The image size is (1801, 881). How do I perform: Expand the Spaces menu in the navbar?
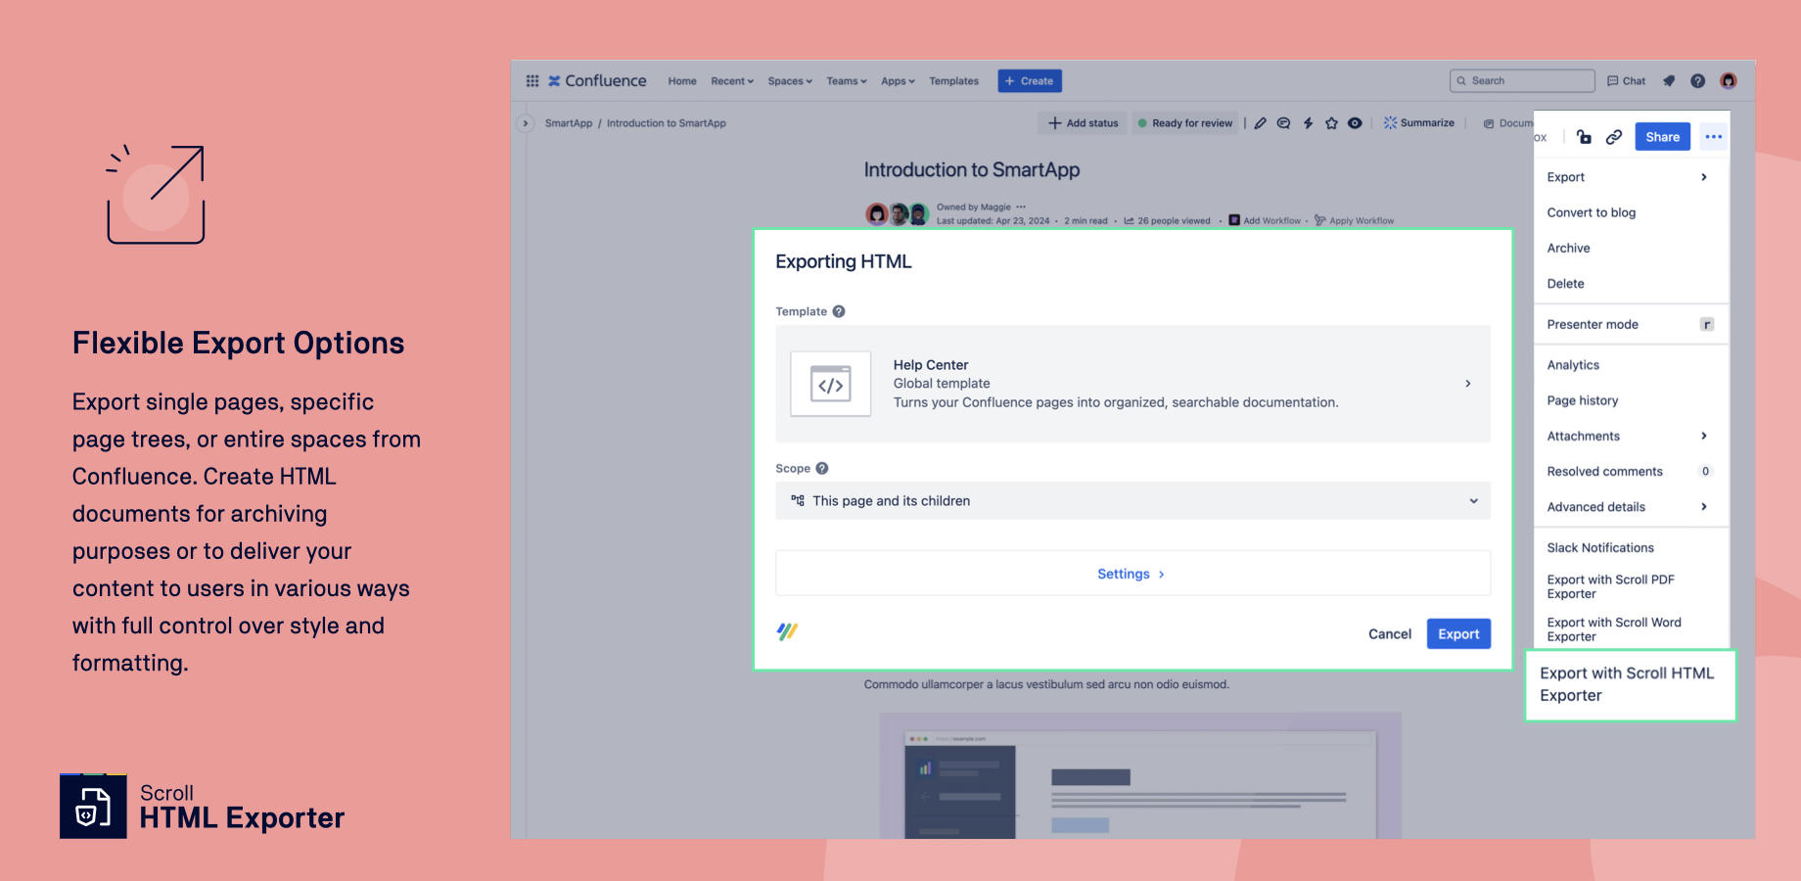[x=789, y=80]
